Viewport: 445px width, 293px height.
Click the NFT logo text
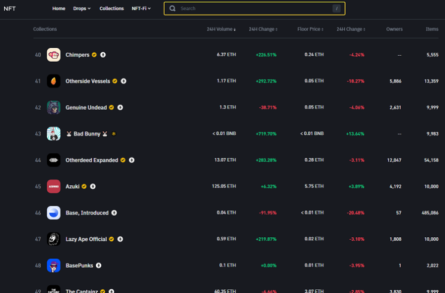pos(10,8)
